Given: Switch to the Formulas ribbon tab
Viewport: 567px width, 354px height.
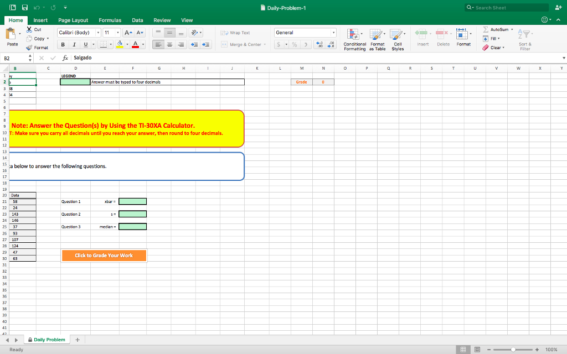Looking at the screenshot, I should pyautogui.click(x=110, y=20).
